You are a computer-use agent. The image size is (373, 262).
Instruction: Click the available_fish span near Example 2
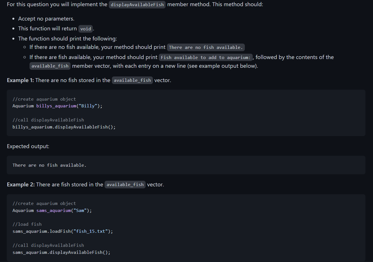(125, 184)
